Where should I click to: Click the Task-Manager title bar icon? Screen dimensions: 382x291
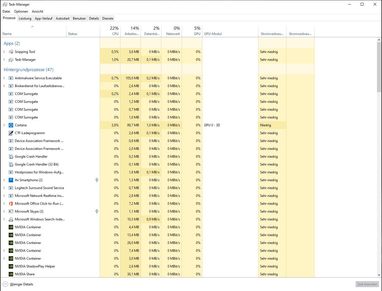coord(5,4)
